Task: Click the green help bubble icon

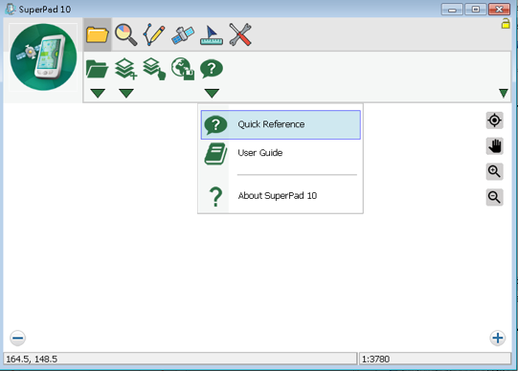Action: point(212,69)
